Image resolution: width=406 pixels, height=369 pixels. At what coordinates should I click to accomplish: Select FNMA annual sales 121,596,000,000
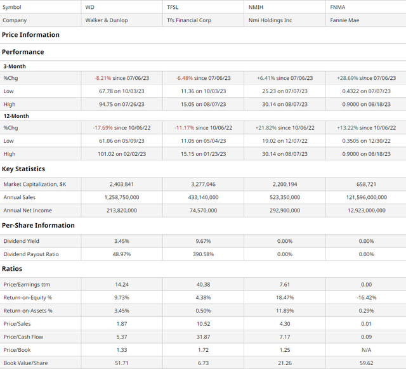tap(367, 197)
